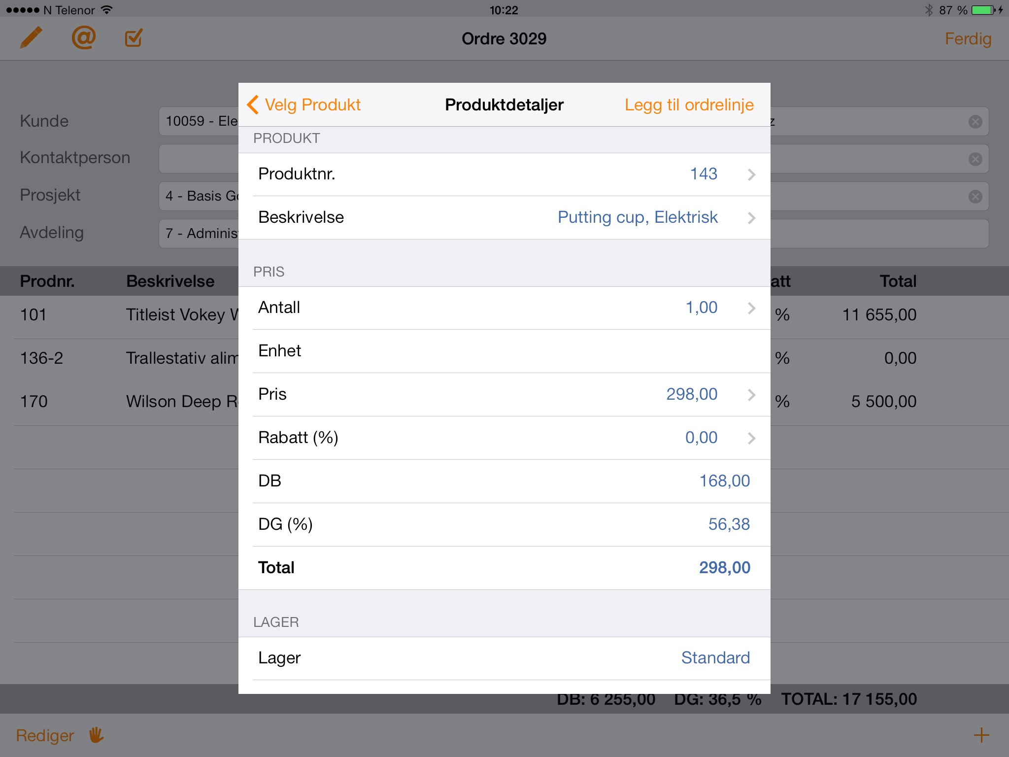Select the Putting cup, Elektrisk description

[x=638, y=217]
